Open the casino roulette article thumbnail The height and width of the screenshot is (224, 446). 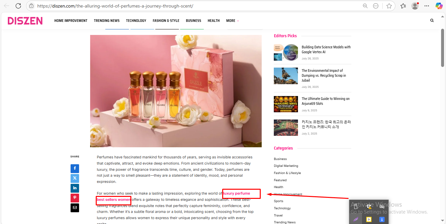(x=286, y=128)
